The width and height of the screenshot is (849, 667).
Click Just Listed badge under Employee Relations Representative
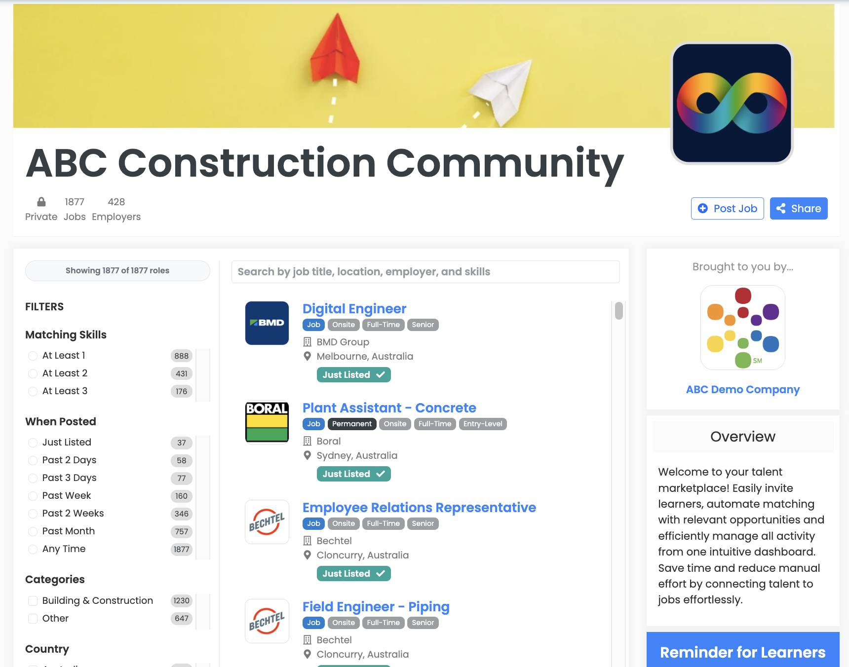[x=354, y=574]
